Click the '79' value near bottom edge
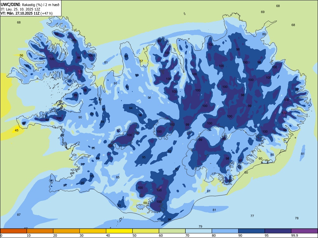 click(x=200, y=227)
